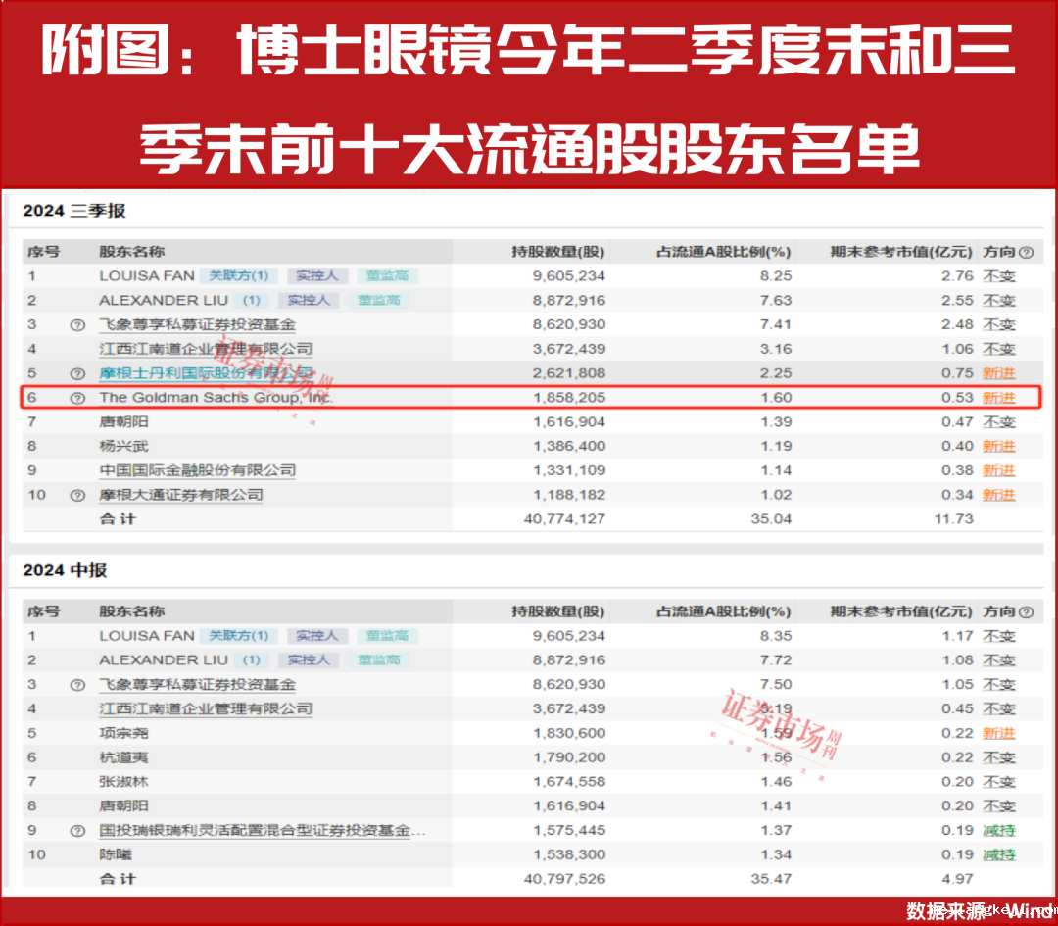1058x926 pixels.
Task: Click the question mark icon in row 3 of 2024 中报
Action: point(77,685)
